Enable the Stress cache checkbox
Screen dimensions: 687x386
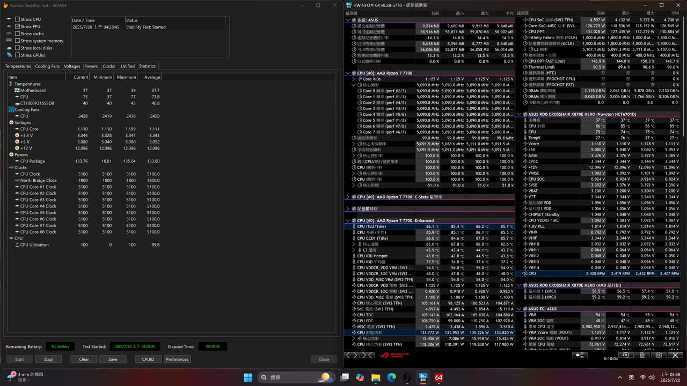[x=18, y=34]
